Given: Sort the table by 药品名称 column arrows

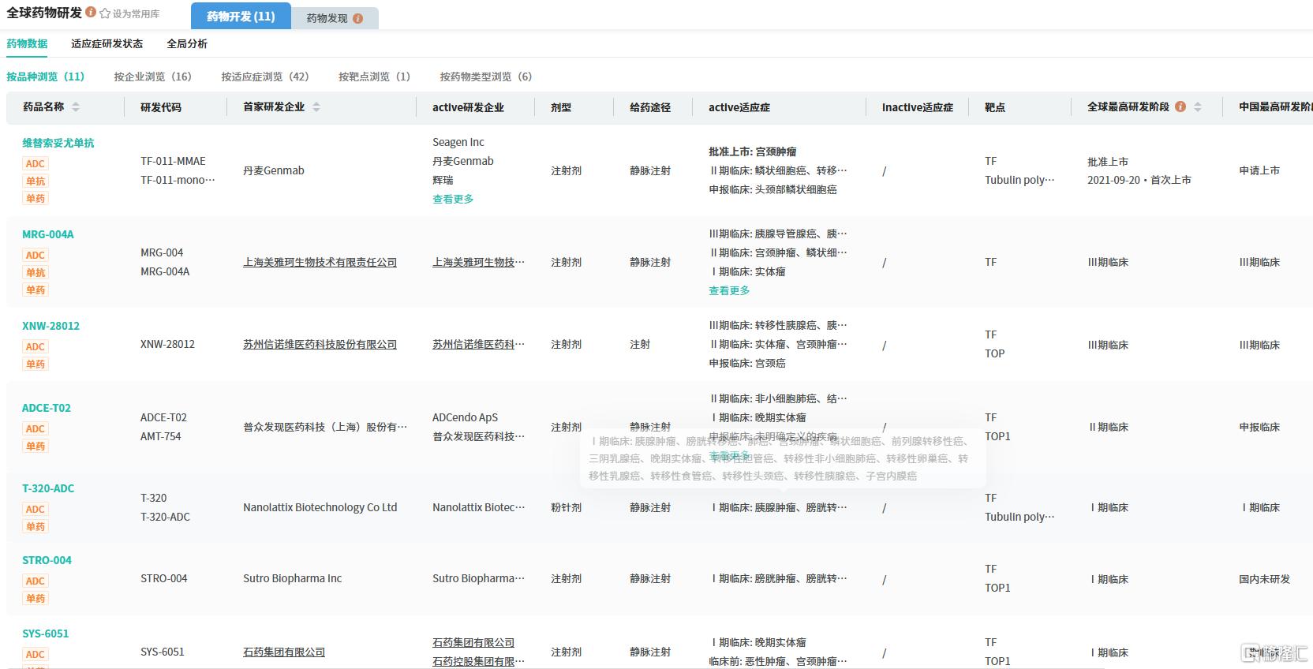Looking at the screenshot, I should tap(76, 107).
